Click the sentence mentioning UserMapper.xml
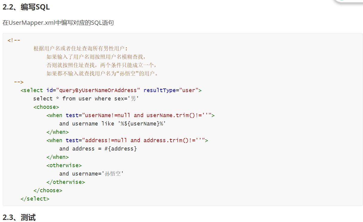This screenshot has width=363, height=222. 58,23
